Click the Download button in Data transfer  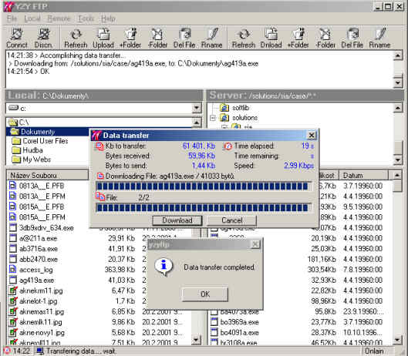coord(177,220)
